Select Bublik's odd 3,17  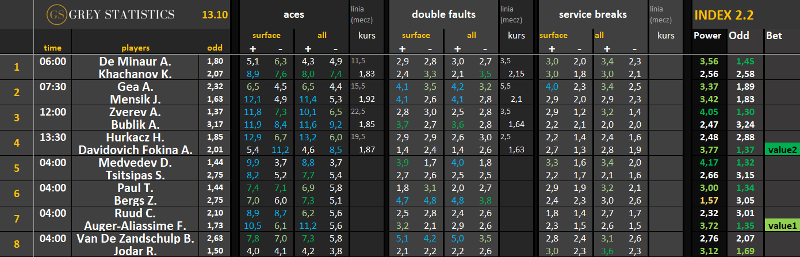tap(215, 124)
